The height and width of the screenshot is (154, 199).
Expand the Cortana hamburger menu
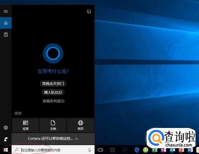click(x=6, y=12)
